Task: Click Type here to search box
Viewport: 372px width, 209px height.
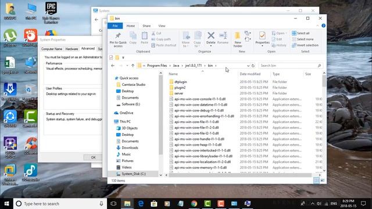Action: (60, 204)
